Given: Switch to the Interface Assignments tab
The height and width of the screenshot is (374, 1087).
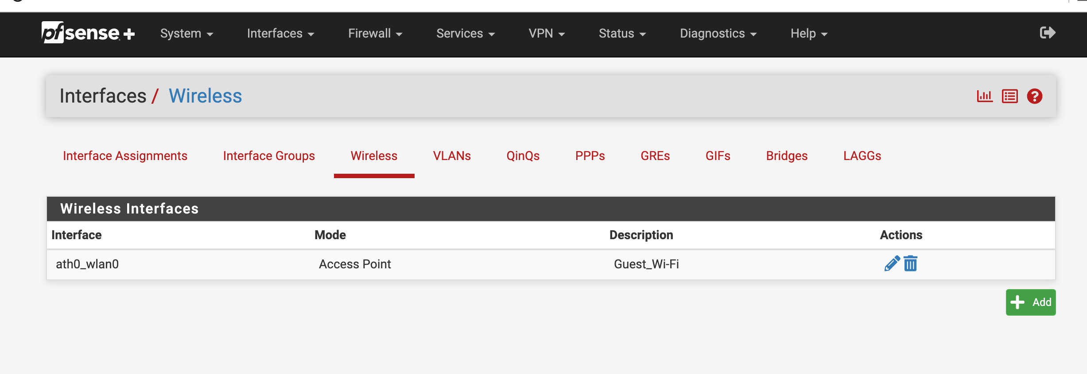Looking at the screenshot, I should (x=125, y=156).
